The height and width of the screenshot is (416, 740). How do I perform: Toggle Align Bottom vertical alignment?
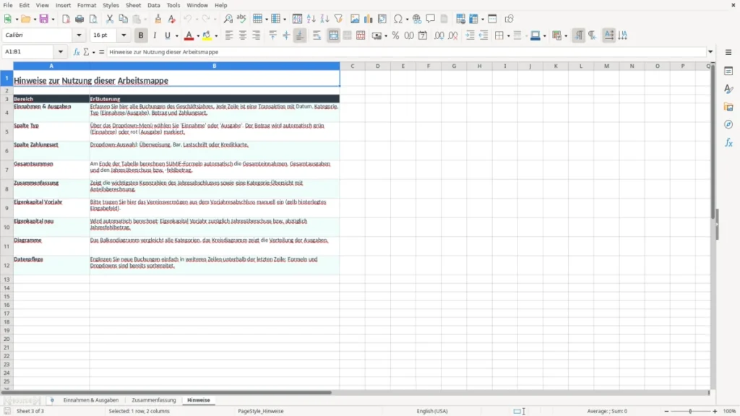tap(300, 35)
